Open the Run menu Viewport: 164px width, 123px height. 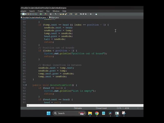pos(48,11)
